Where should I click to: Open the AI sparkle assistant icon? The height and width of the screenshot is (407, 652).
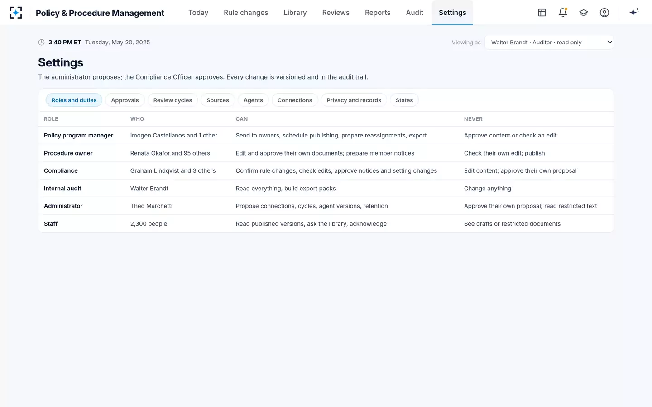point(634,12)
